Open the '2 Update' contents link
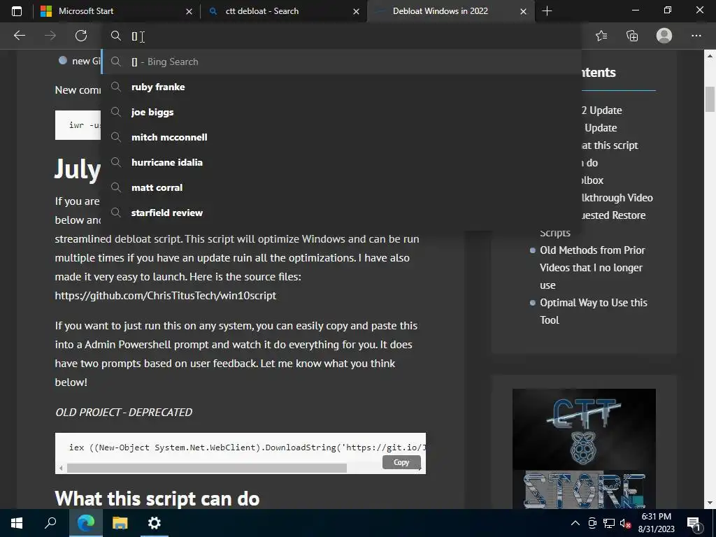716x537 pixels. 602,110
